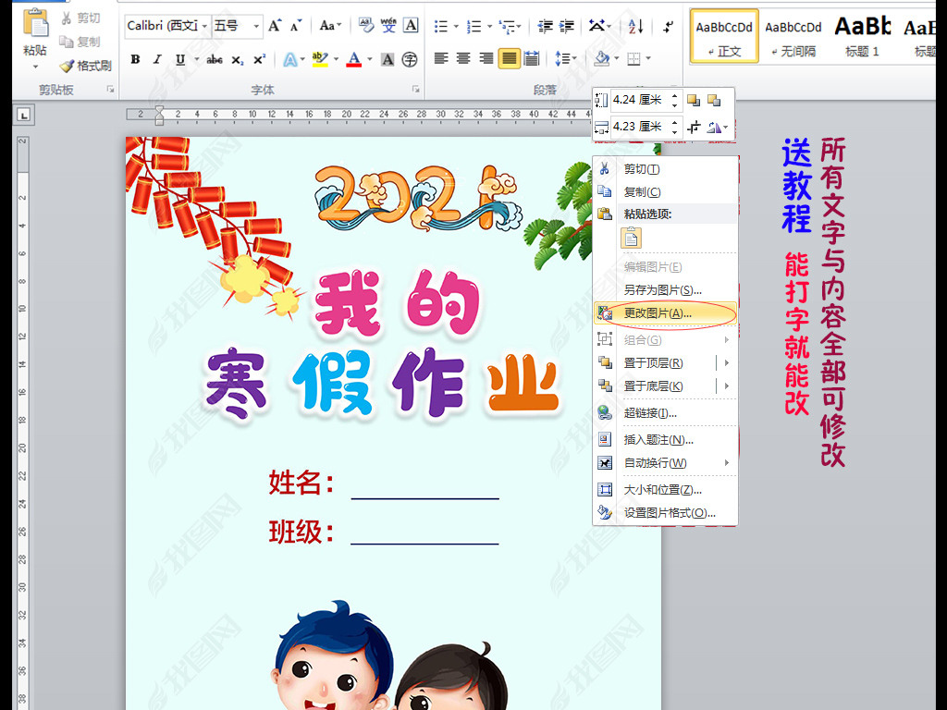Choose 另存为图片(S)... in context menu
947x710 pixels.
pos(665,289)
